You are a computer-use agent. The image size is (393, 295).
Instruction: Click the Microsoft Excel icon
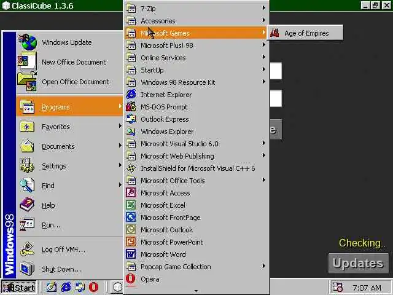point(131,205)
